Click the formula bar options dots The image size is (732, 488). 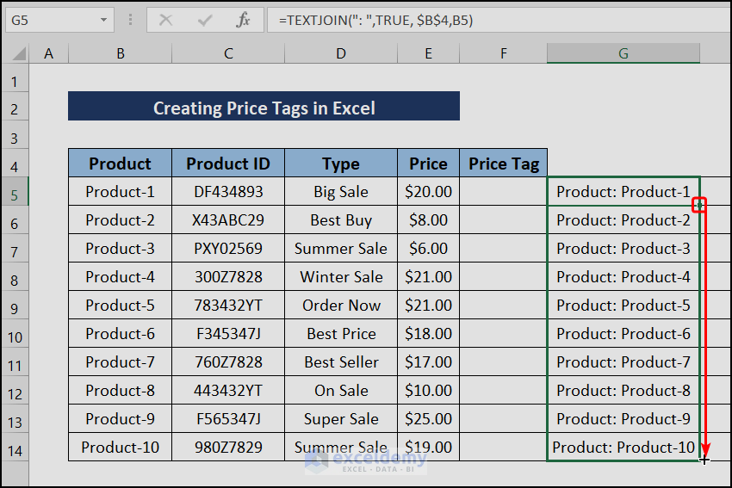[130, 20]
